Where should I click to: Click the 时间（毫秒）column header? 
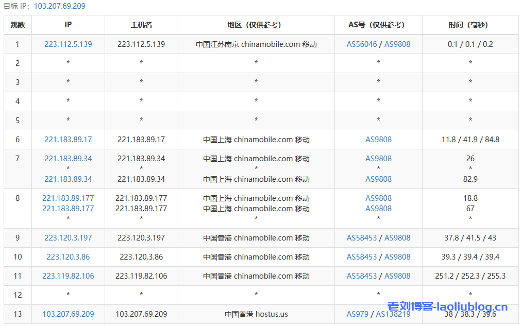[470, 25]
